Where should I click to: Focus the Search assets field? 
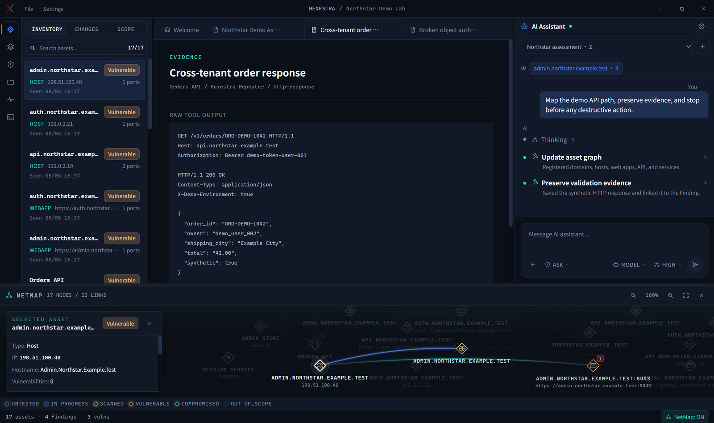pyautogui.click(x=86, y=48)
